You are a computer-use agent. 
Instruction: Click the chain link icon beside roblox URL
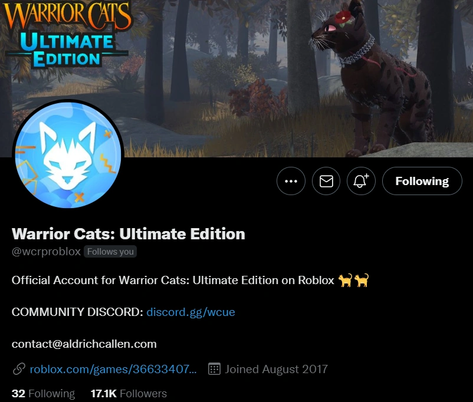coord(19,369)
